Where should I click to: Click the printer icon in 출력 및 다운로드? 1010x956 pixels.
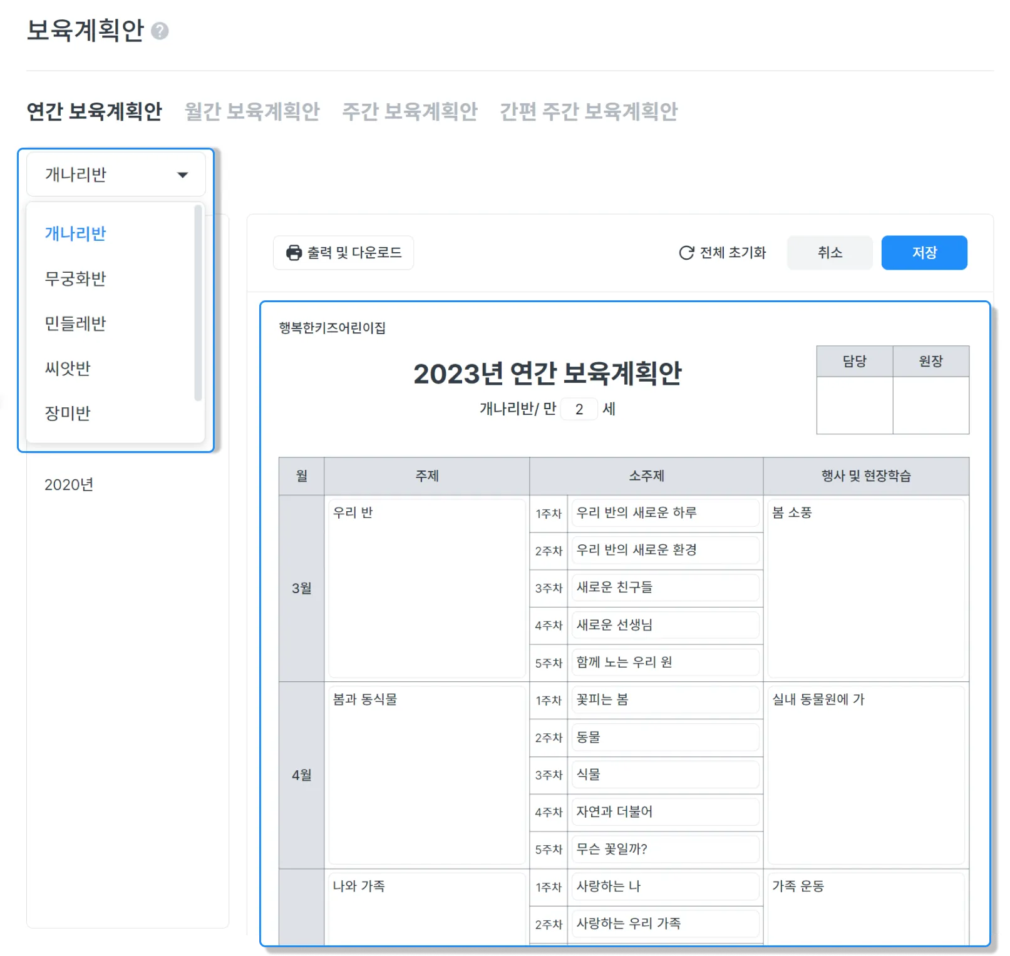(x=294, y=253)
